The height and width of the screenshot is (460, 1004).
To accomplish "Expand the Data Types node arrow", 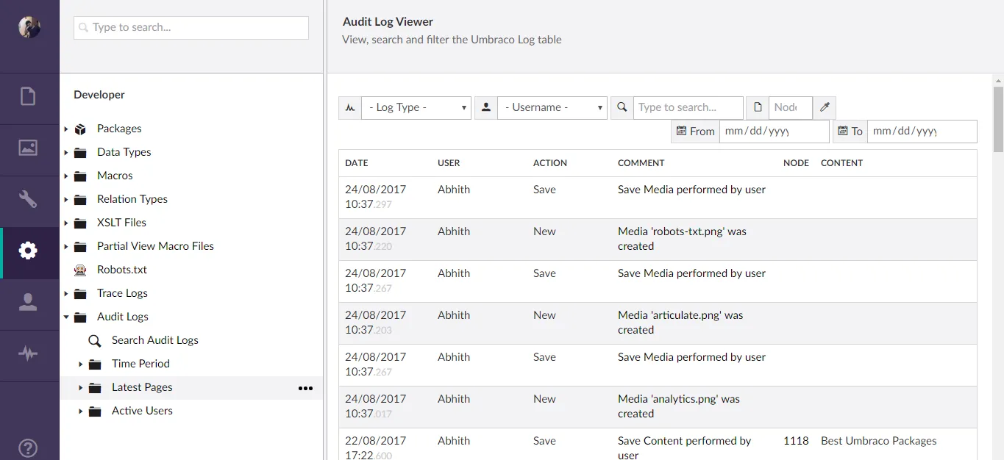I will tap(65, 152).
